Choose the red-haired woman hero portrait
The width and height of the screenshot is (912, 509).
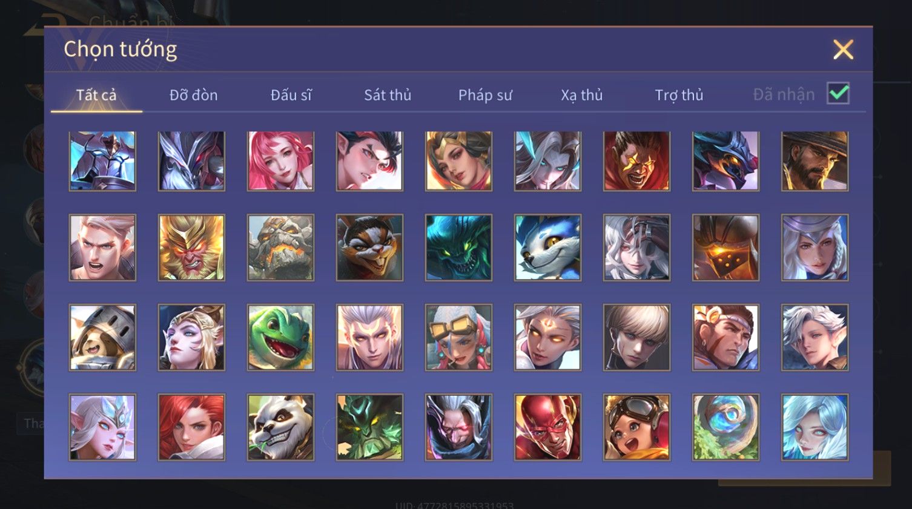click(x=191, y=427)
